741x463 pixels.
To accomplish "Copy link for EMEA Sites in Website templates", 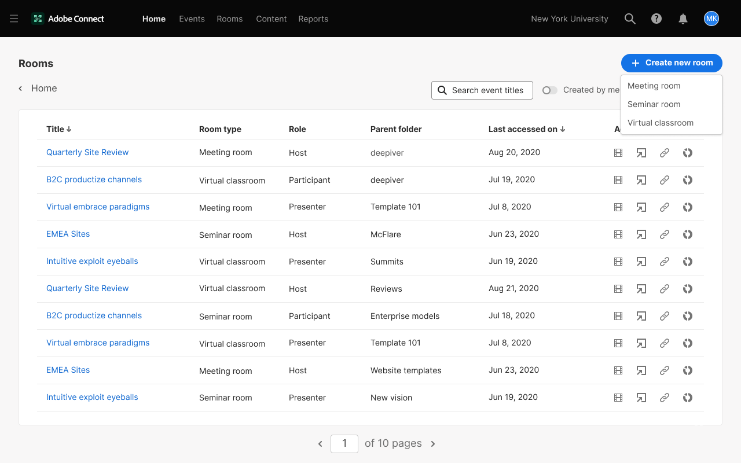I will (665, 370).
